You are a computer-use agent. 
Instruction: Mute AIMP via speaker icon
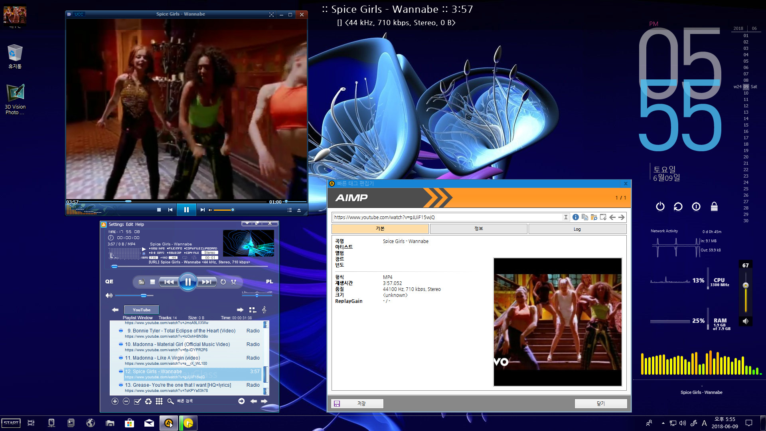109,295
